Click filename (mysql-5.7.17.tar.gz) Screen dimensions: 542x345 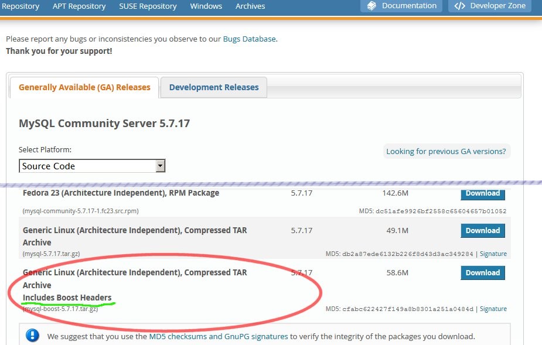point(51,254)
